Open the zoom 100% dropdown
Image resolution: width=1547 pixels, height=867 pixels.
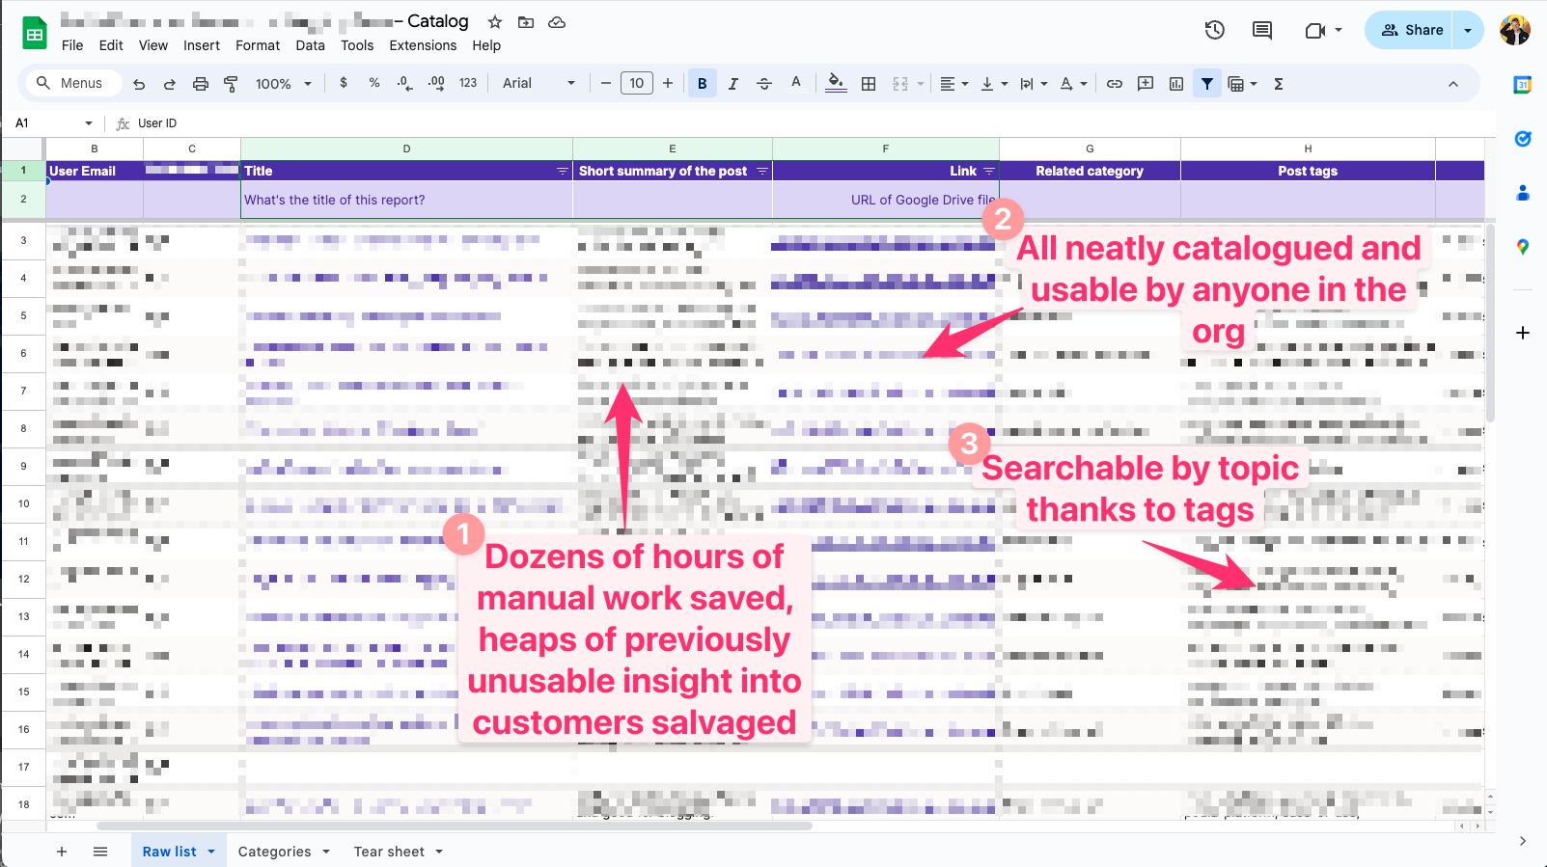tap(283, 84)
